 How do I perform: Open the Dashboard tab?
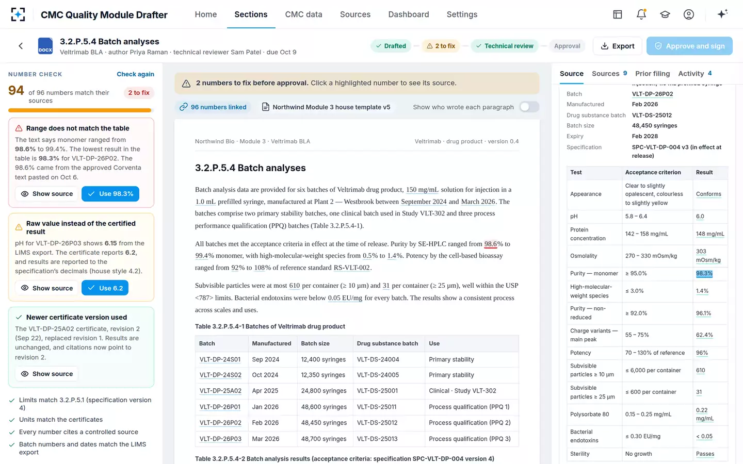[x=408, y=14]
